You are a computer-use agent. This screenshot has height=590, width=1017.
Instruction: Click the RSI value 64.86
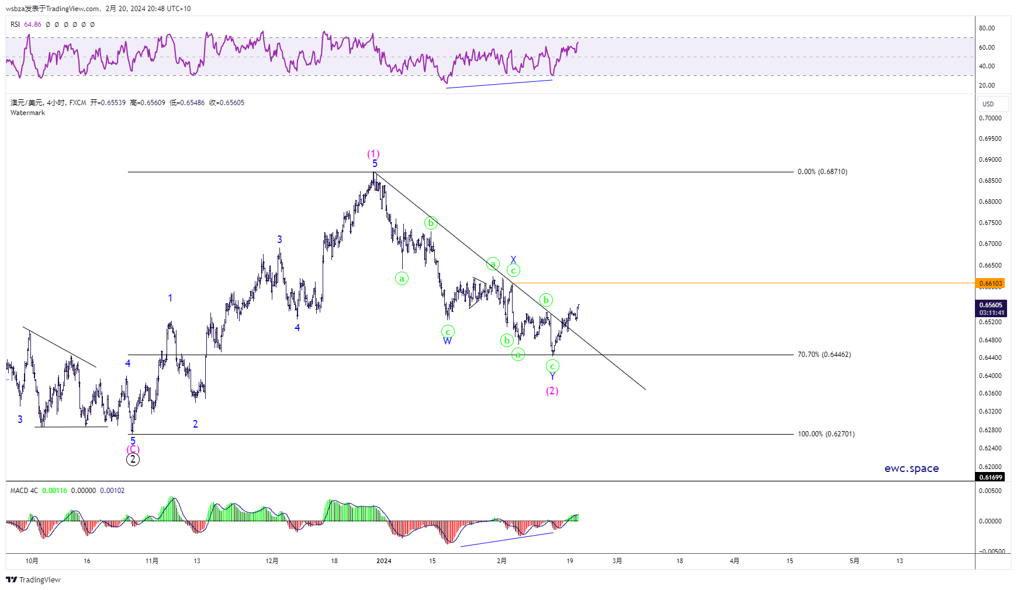coord(33,25)
